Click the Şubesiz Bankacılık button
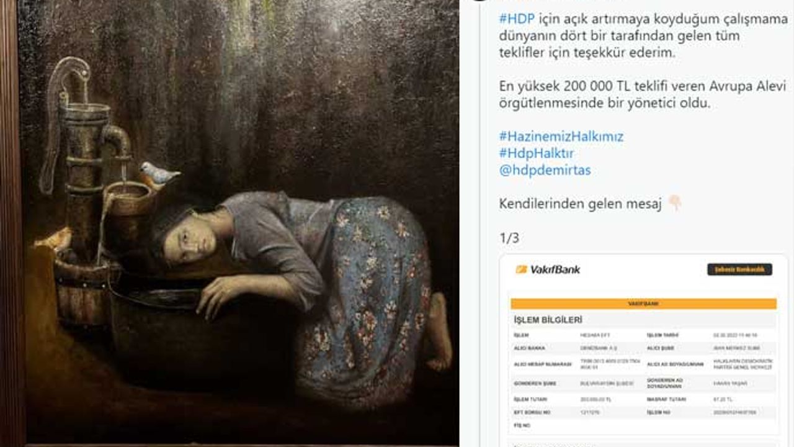 [739, 269]
